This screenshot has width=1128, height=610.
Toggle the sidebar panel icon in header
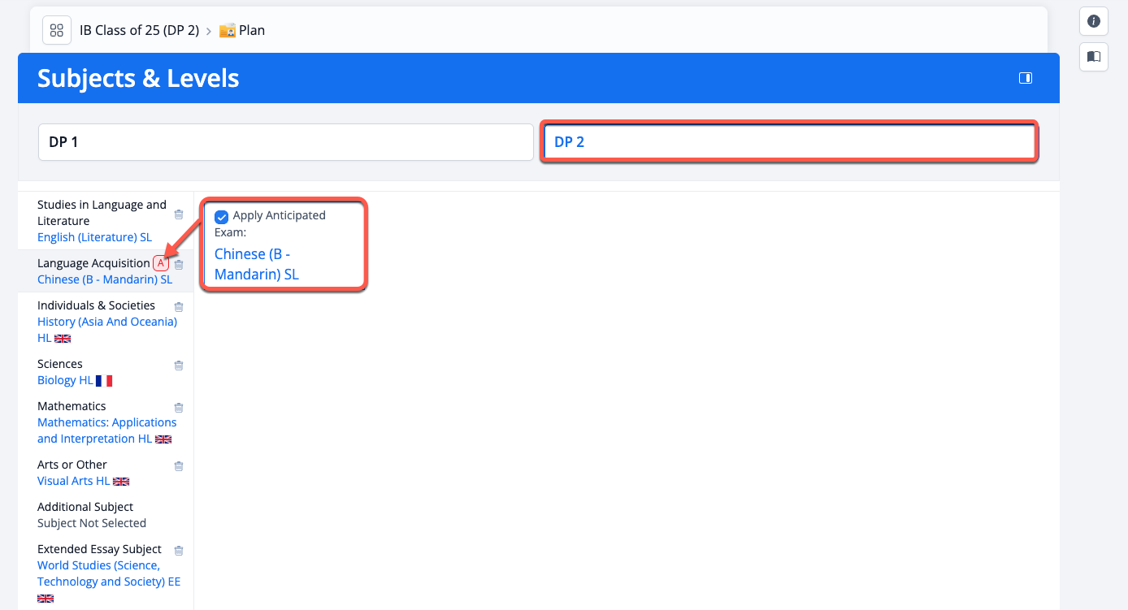(x=1026, y=78)
